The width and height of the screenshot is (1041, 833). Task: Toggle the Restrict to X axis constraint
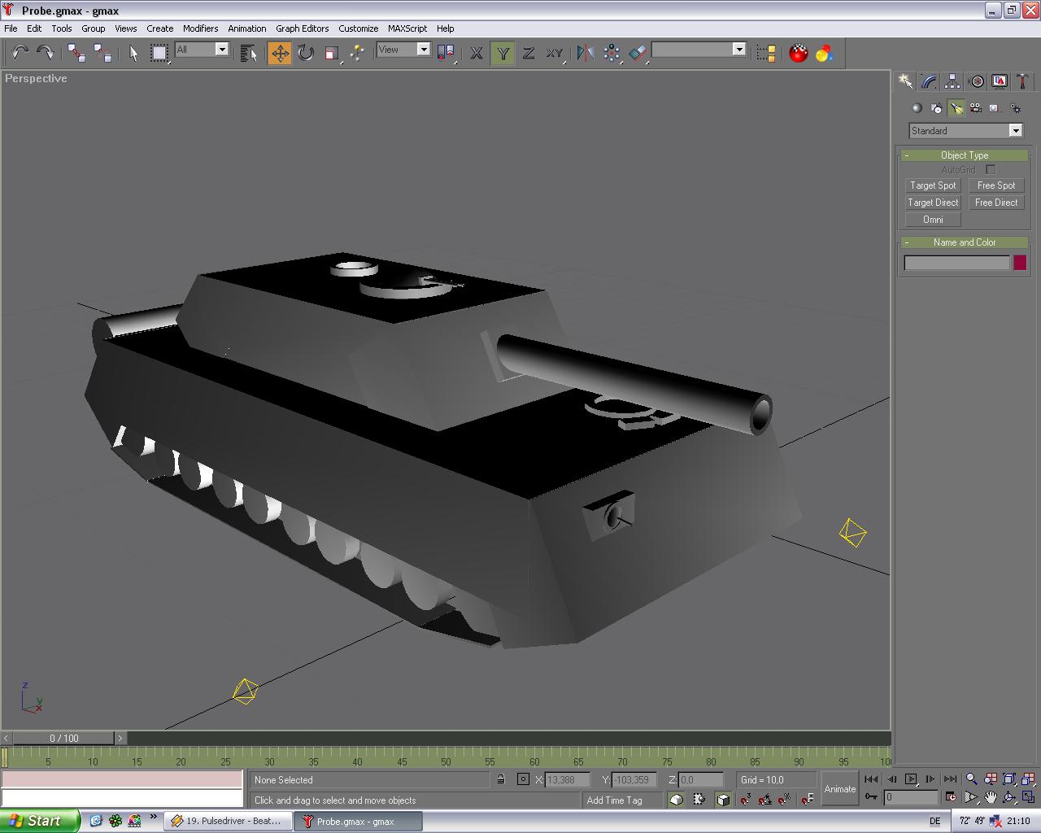(477, 54)
